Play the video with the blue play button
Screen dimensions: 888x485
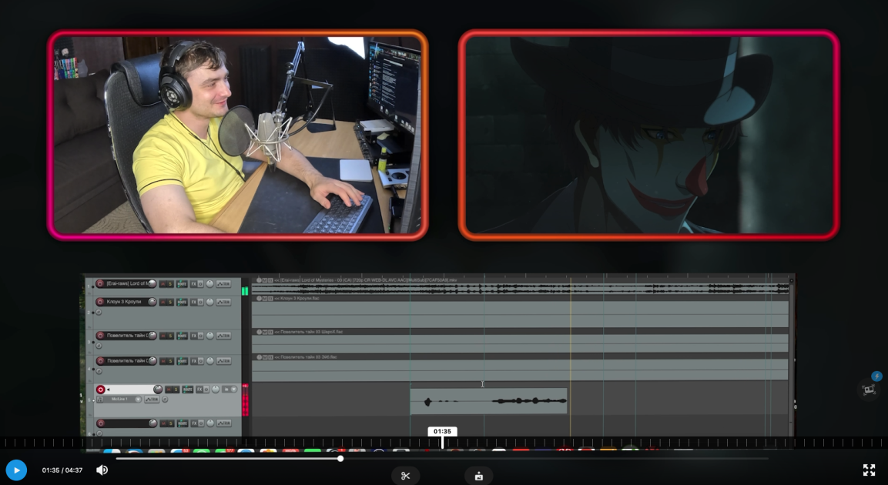[16, 470]
